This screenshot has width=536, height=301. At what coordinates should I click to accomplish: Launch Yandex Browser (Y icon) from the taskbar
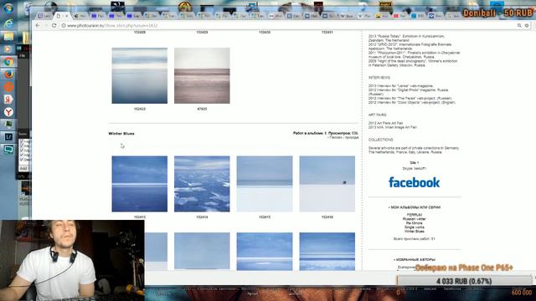pos(8,112)
